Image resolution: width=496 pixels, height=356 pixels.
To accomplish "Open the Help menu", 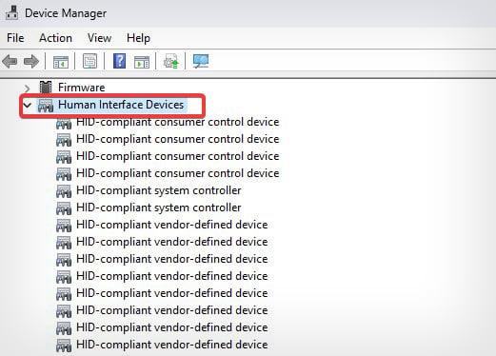I will click(x=138, y=38).
